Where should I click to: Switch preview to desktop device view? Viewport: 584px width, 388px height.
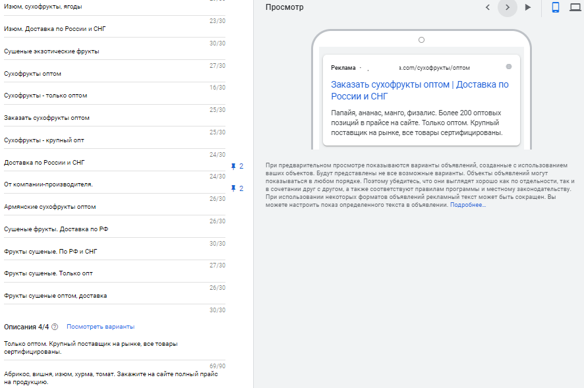click(x=575, y=7)
